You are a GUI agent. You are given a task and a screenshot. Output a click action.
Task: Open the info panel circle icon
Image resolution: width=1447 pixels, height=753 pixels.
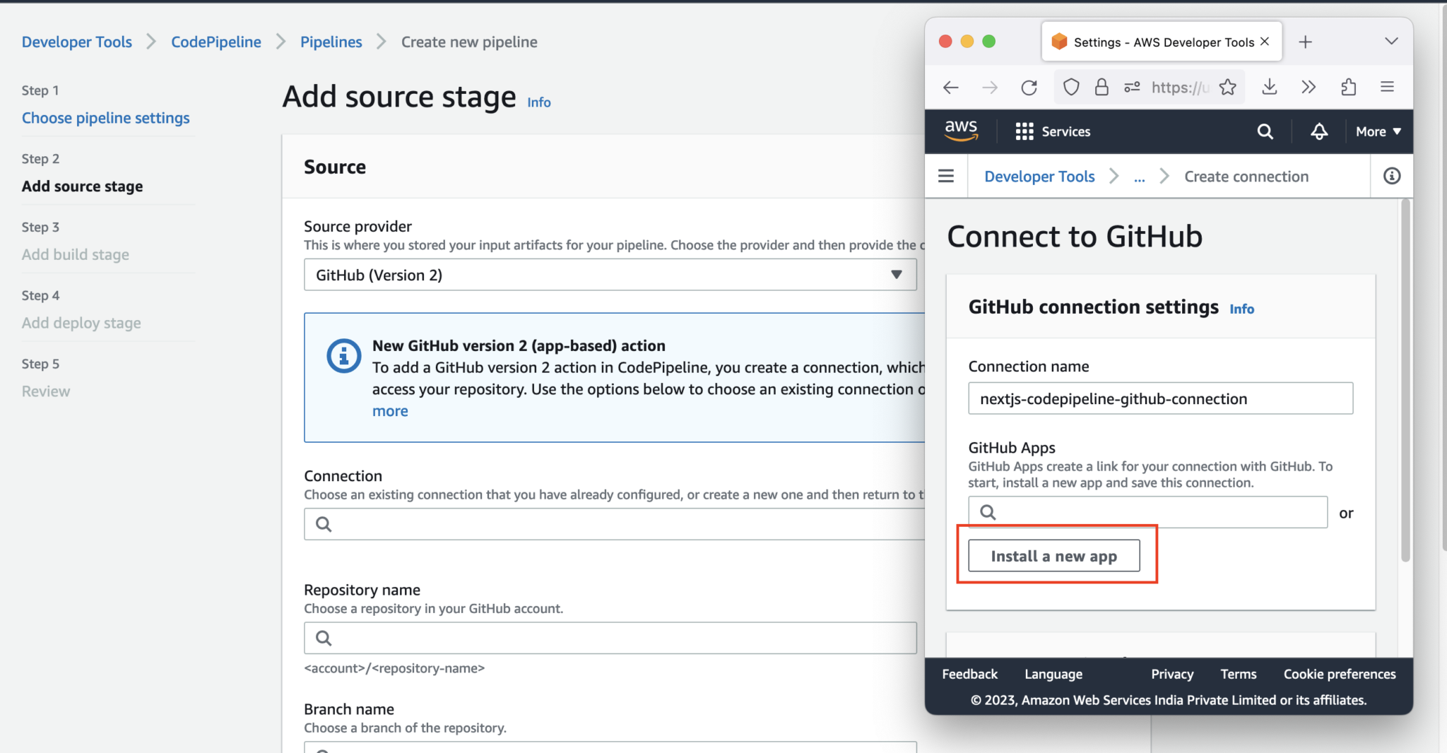tap(1391, 176)
